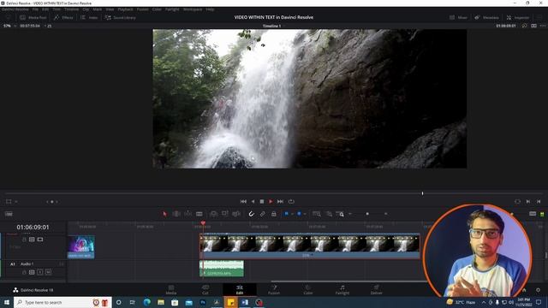Viewport: 548px width, 308px height.
Task: Click the blue Marker icon
Action: pyautogui.click(x=299, y=214)
